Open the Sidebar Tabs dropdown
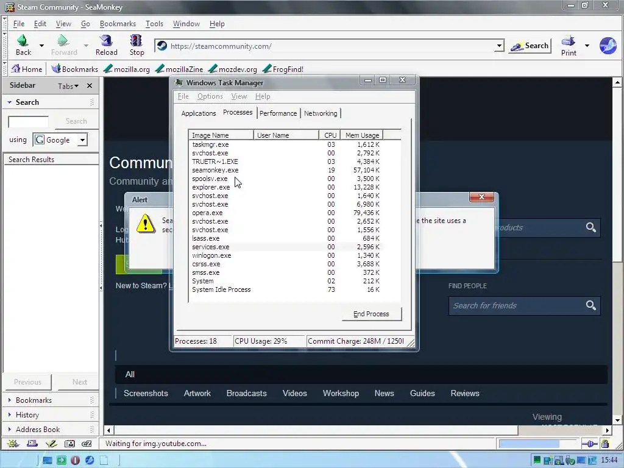Viewport: 624px width, 468px height. point(68,86)
